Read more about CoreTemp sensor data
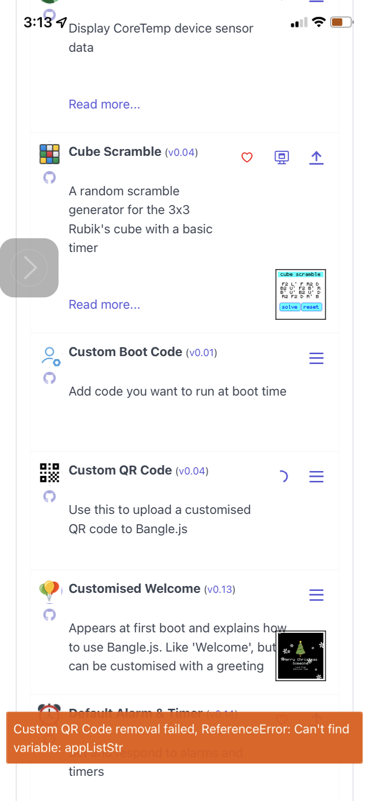The height and width of the screenshot is (801, 369). pos(104,104)
